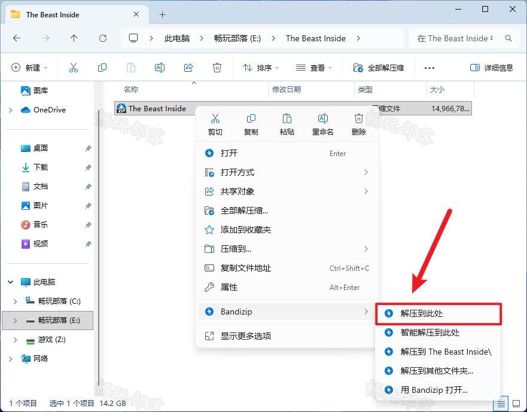Viewport: 527px width, 412px height.
Task: Unpin 下载 using its pin icon
Action: pos(88,167)
